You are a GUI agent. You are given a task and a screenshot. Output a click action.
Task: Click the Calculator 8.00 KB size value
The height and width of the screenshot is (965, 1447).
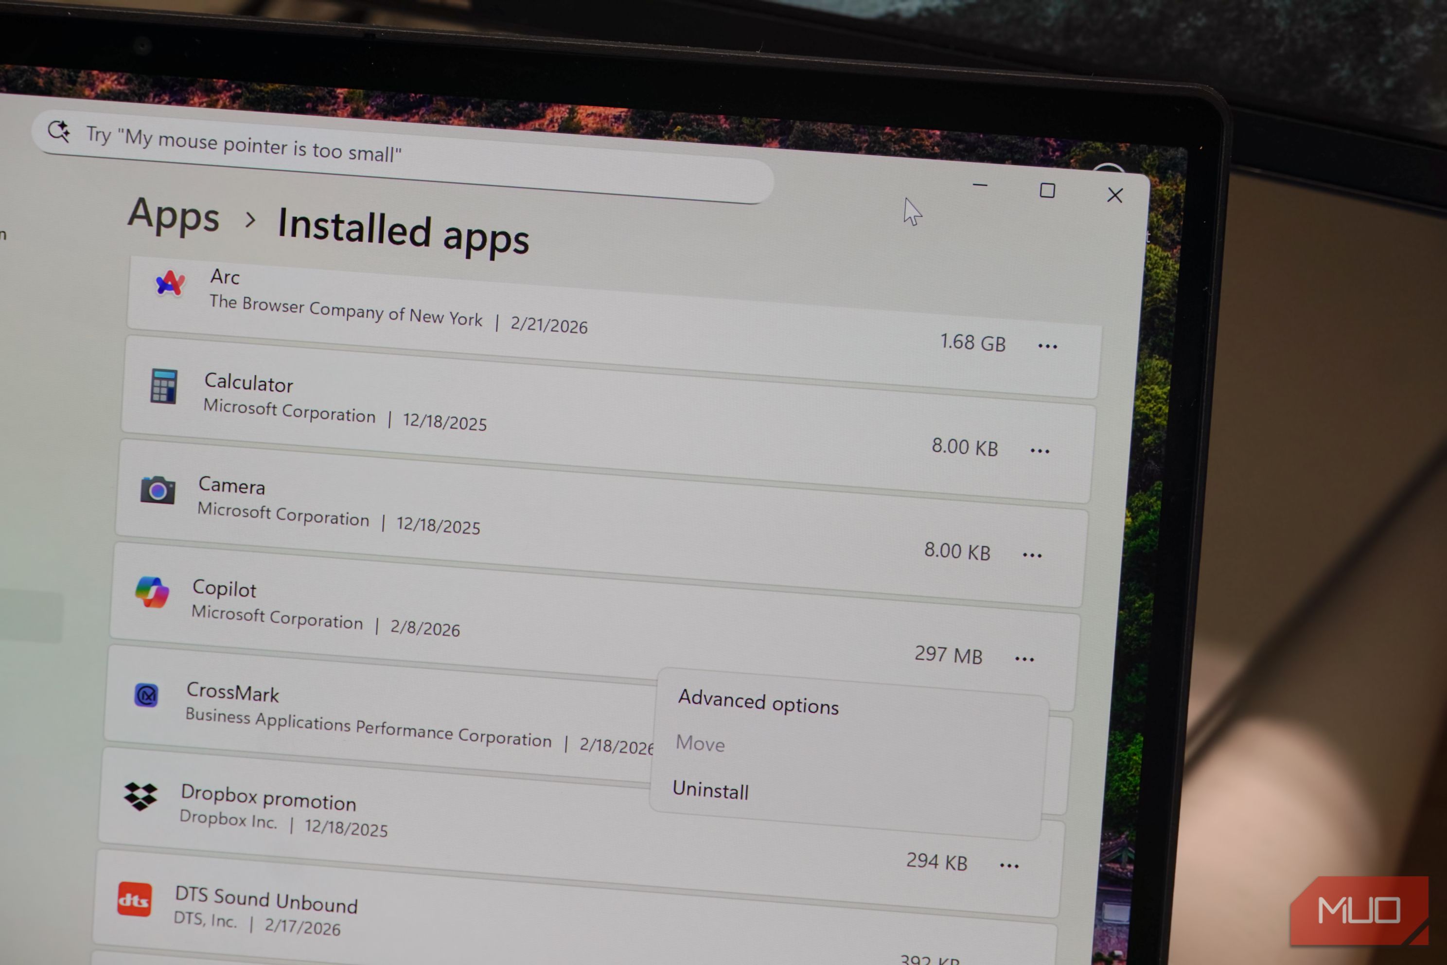[x=965, y=447]
